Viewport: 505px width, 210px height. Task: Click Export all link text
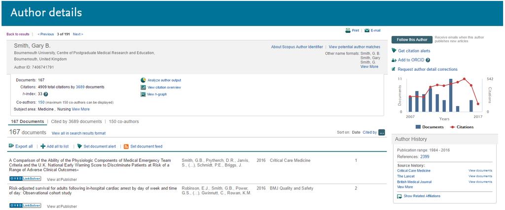24,147
